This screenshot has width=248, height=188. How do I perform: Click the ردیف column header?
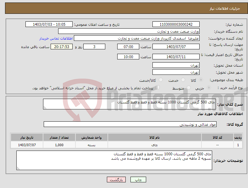click(238, 137)
